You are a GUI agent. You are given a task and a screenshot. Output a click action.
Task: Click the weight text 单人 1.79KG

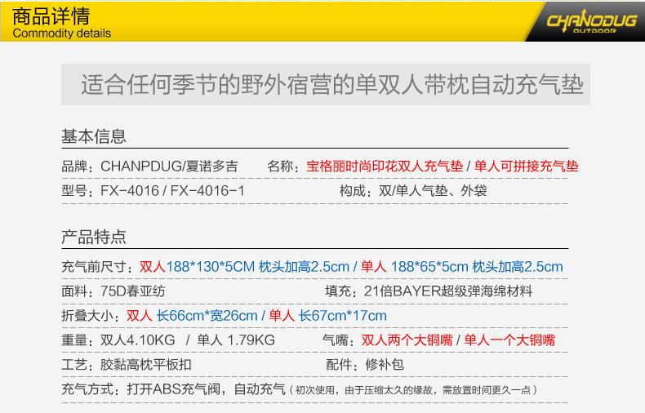[x=236, y=340]
